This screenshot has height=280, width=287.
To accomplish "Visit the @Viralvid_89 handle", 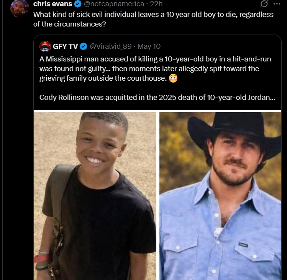I will click(x=111, y=46).
